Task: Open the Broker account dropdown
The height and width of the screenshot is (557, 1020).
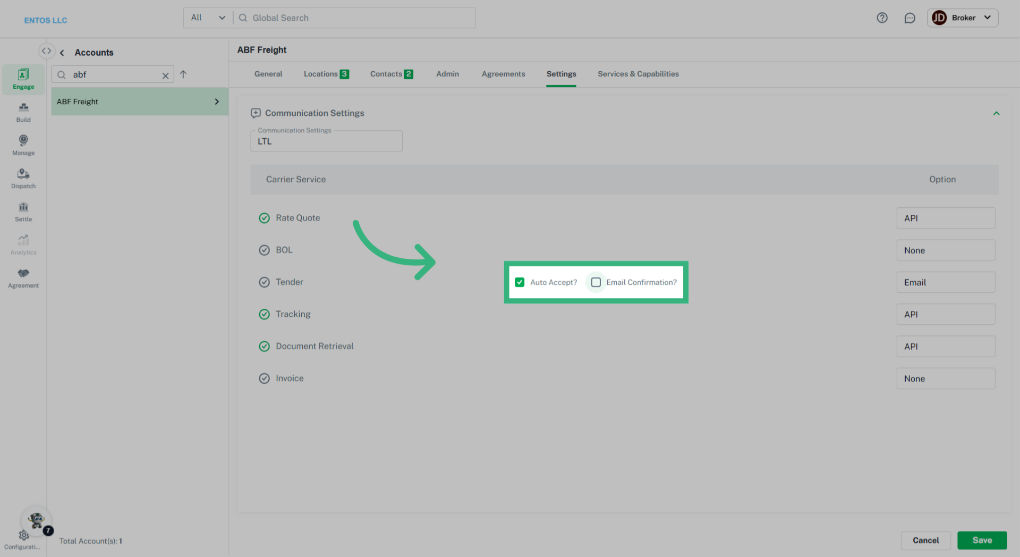Action: point(963,18)
